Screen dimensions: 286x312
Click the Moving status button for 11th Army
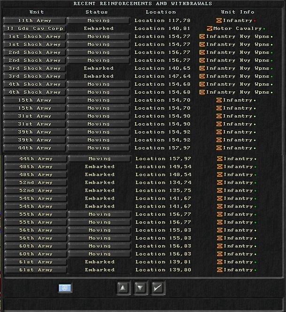(x=99, y=21)
